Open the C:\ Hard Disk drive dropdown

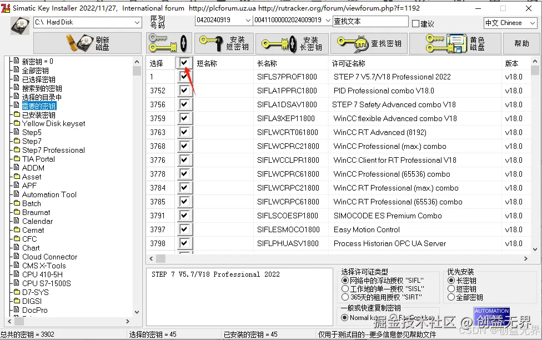137,22
